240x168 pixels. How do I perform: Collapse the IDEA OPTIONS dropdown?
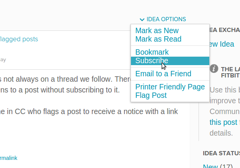[x=163, y=19]
